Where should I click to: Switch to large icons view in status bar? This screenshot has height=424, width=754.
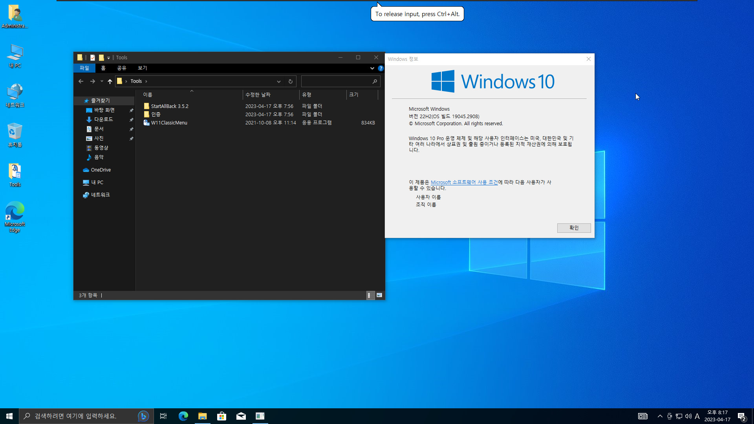pyautogui.click(x=379, y=295)
